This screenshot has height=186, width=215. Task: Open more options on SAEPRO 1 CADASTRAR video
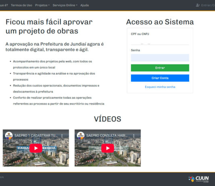click(x=62, y=136)
